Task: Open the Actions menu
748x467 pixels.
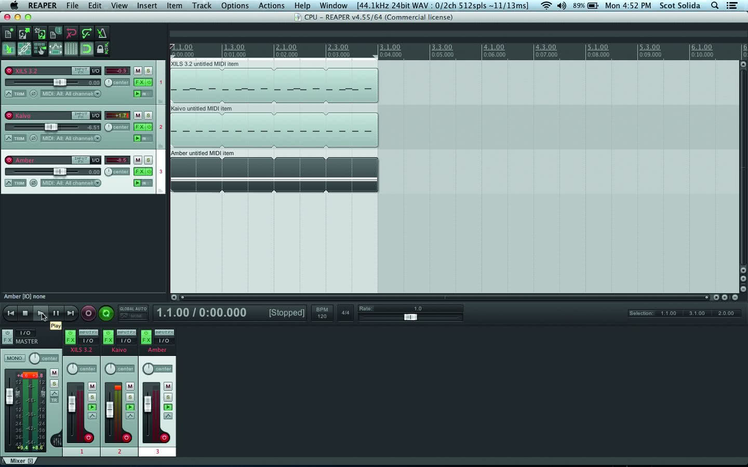Action: [271, 6]
